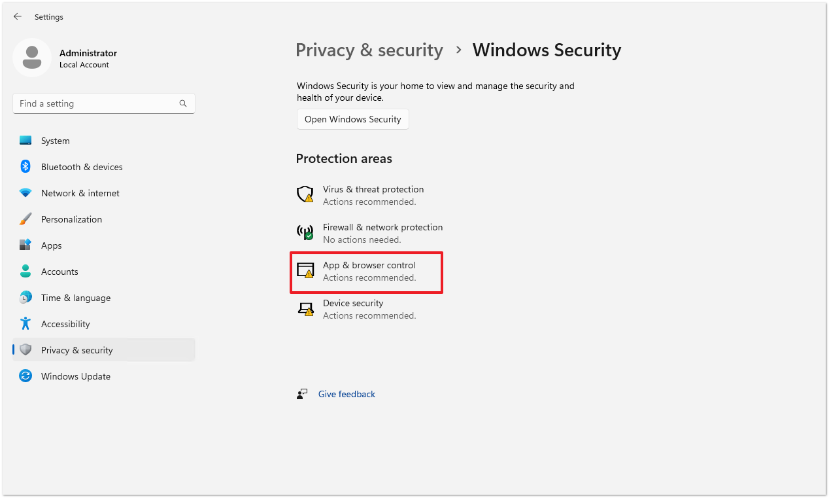Screen dimensions: 829x498
Task: Click the Virus & threat protection shield icon
Action: click(x=305, y=194)
